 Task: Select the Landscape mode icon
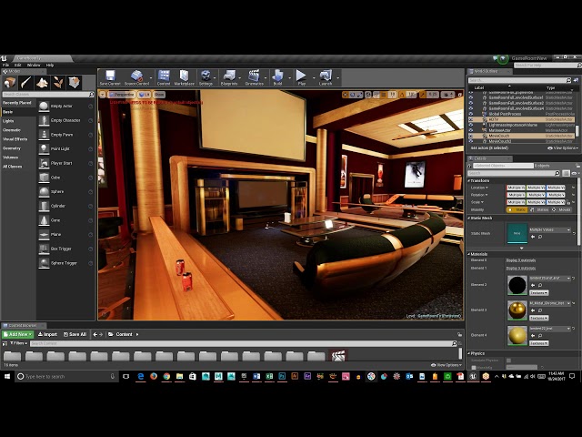(42, 83)
